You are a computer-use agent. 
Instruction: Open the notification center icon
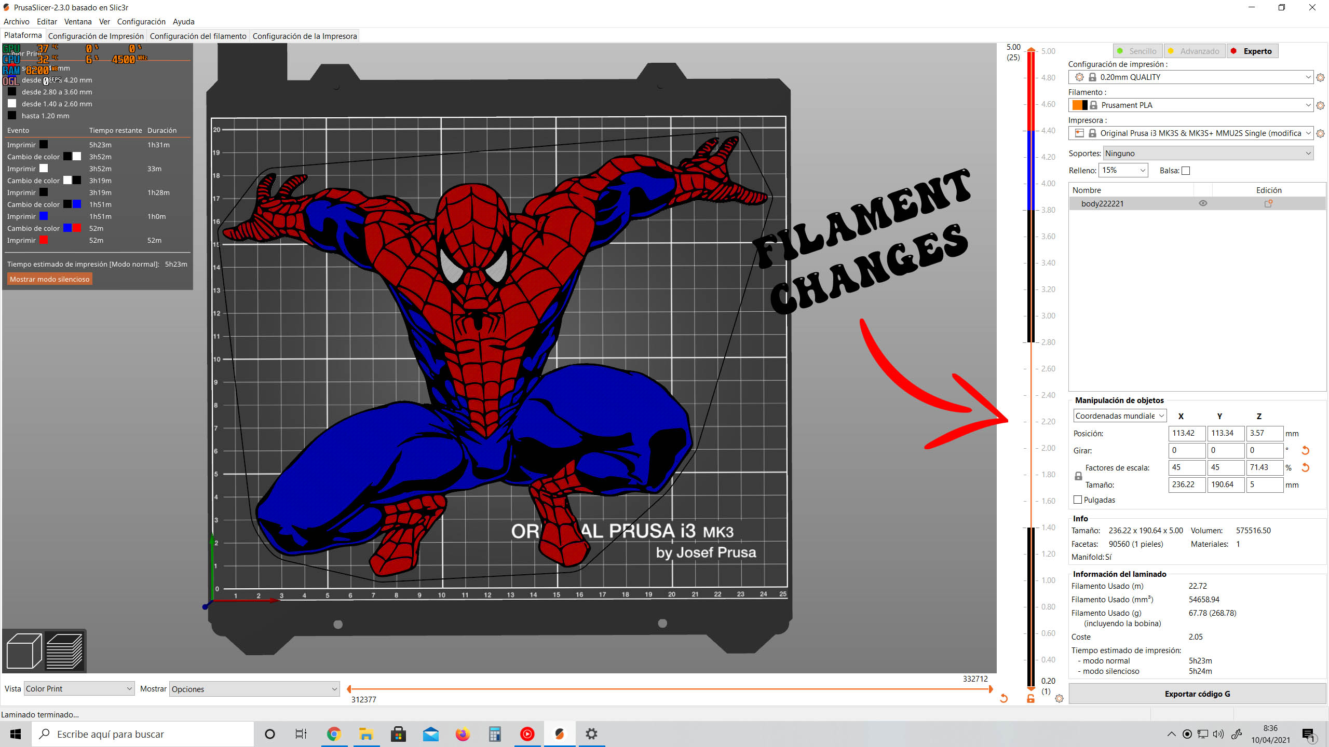tap(1308, 735)
